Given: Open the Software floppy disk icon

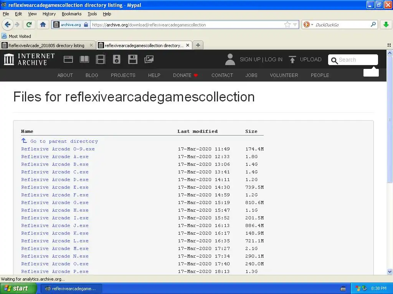Looking at the screenshot, I should (132, 59).
